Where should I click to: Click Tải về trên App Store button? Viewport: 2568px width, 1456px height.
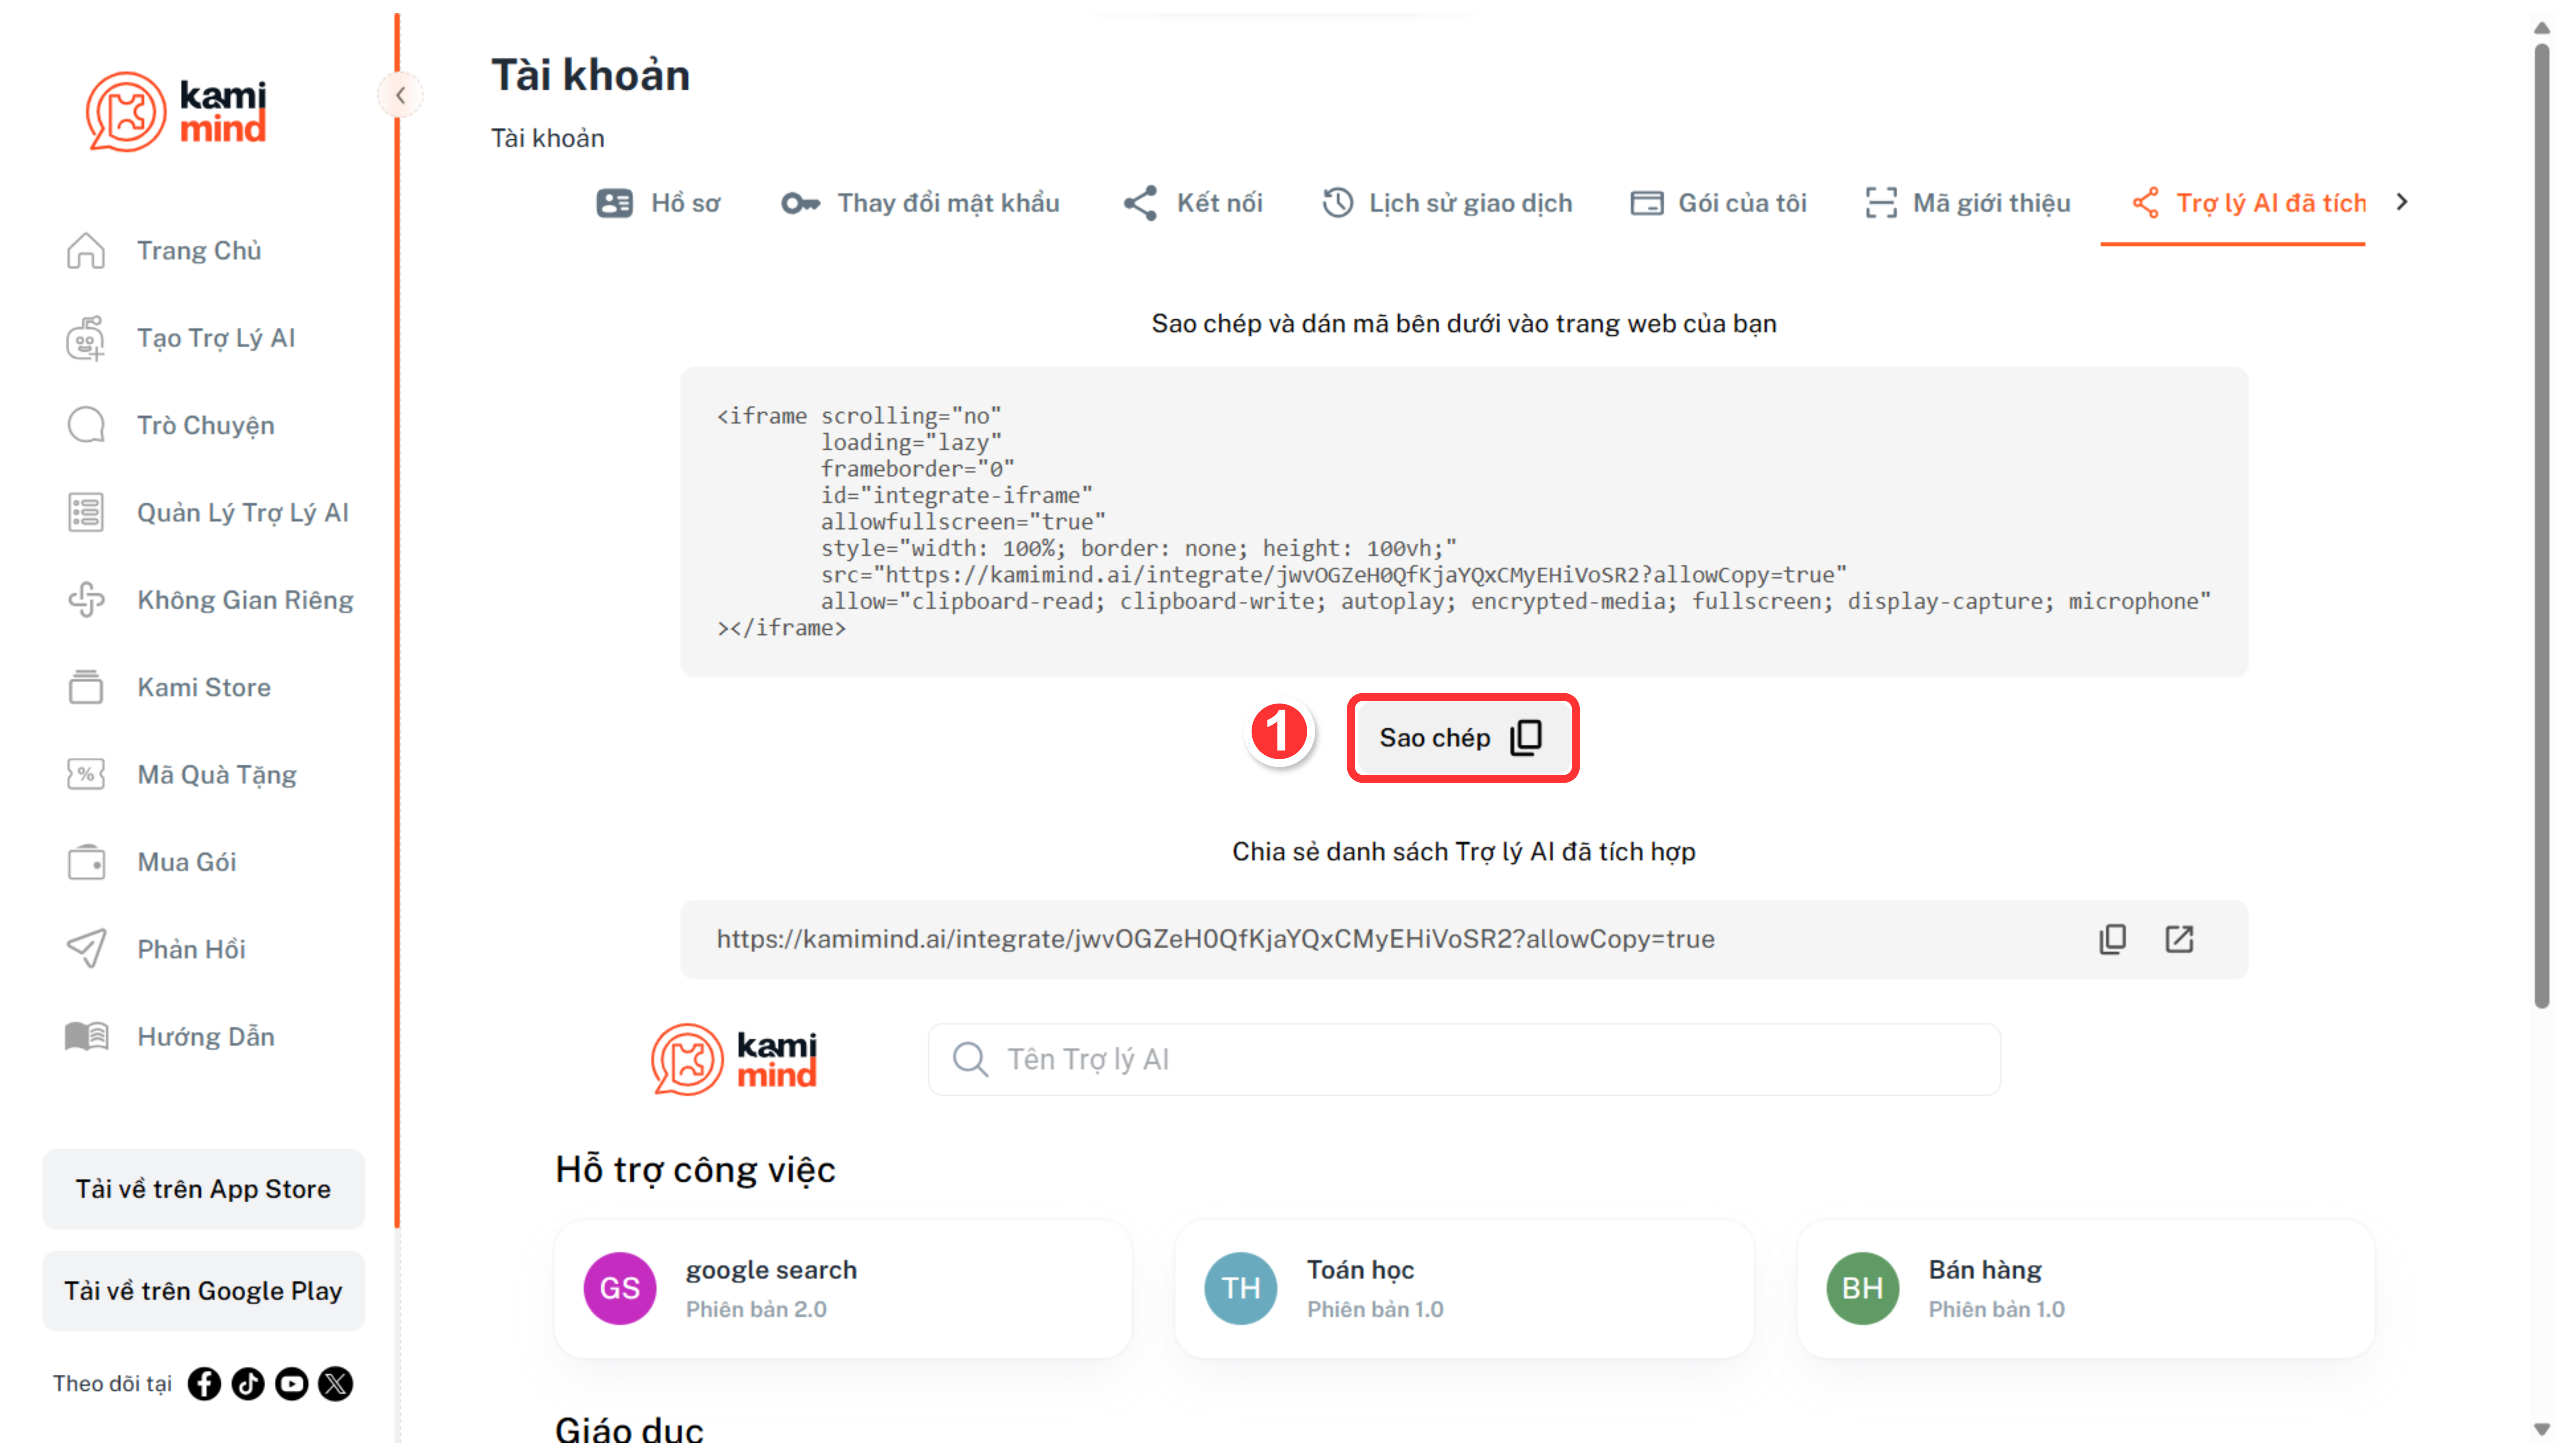203,1189
